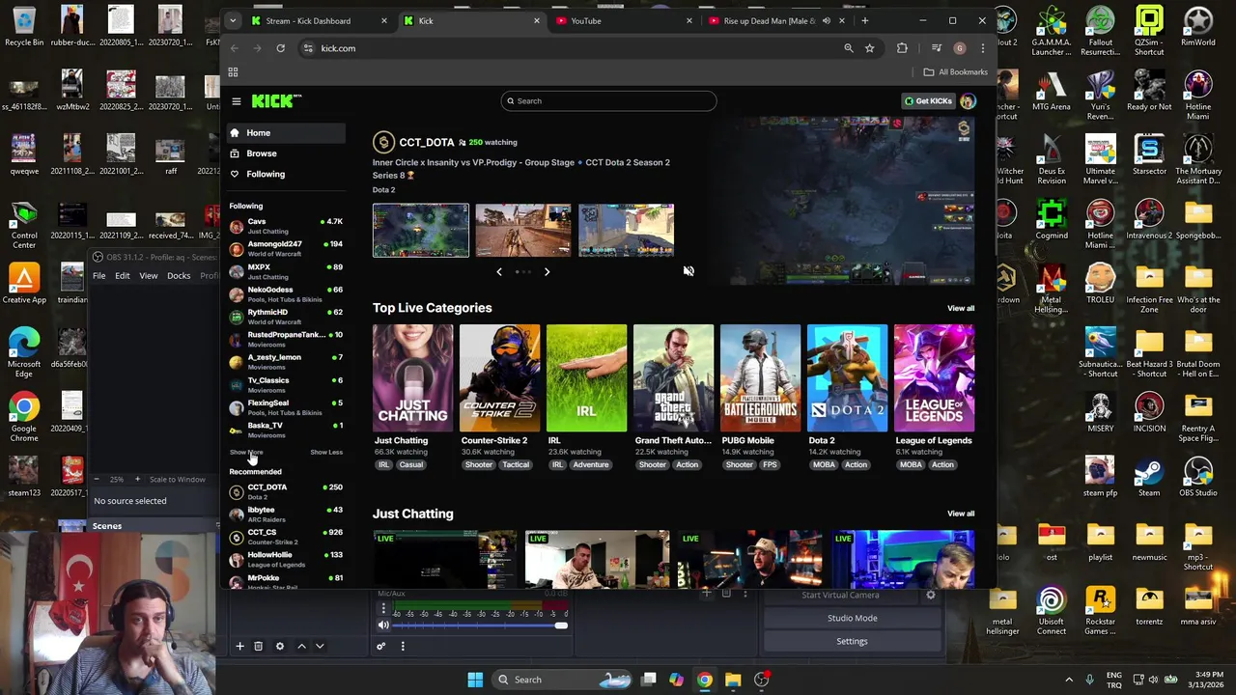
Task: Bookmark this page with star icon
Action: pos(869,48)
